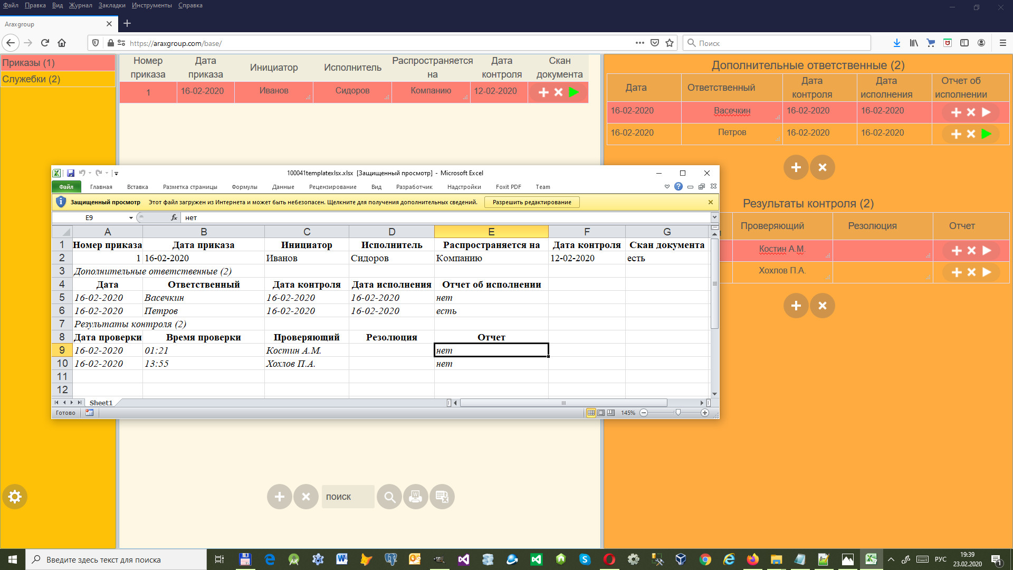Click the Костин А.М. inspector link
Viewport: 1013px width, 570px height.
(782, 249)
